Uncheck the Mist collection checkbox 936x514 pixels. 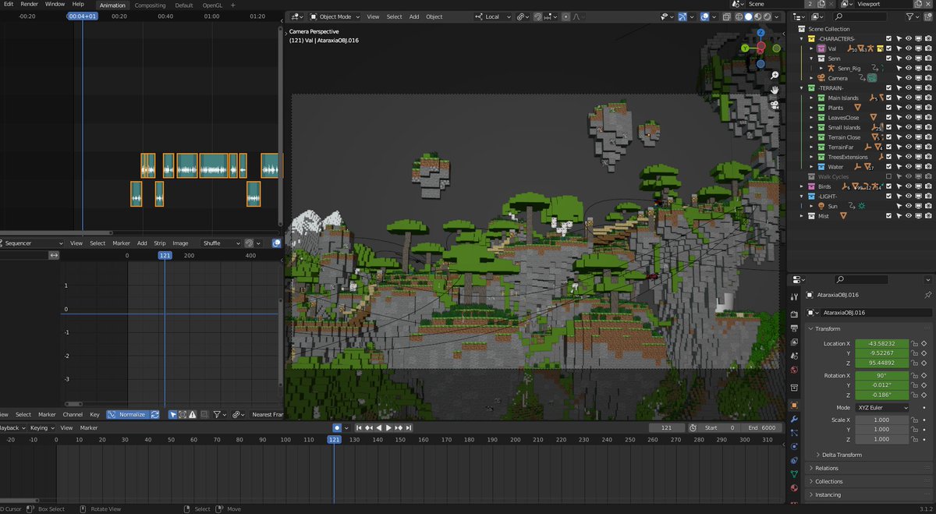click(888, 215)
